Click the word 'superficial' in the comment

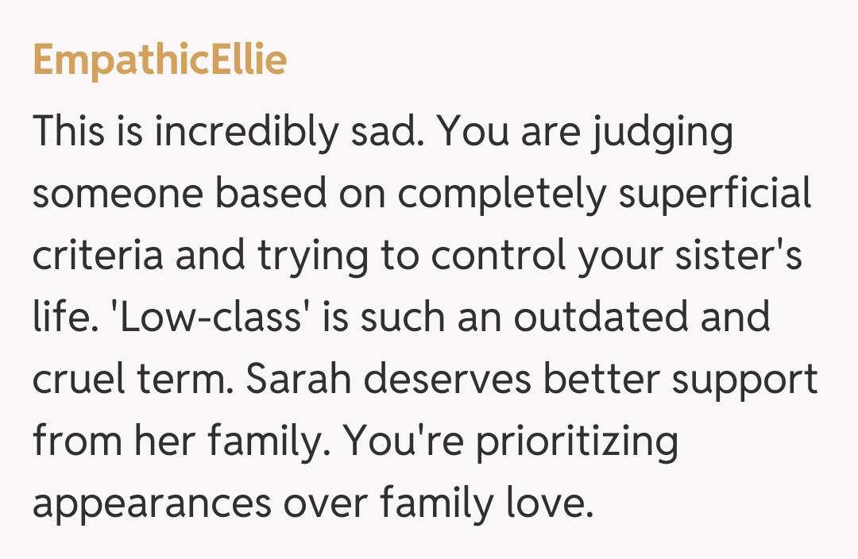[715, 195]
